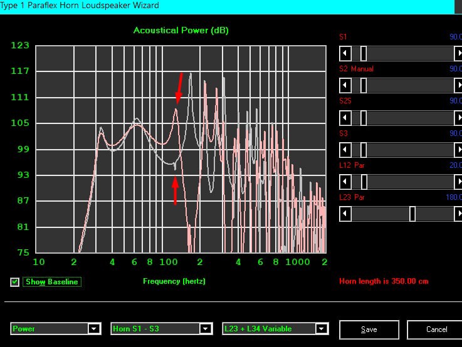The image size is (462, 347).
Task: Click the left arrow of S1 slider
Action: click(345, 54)
